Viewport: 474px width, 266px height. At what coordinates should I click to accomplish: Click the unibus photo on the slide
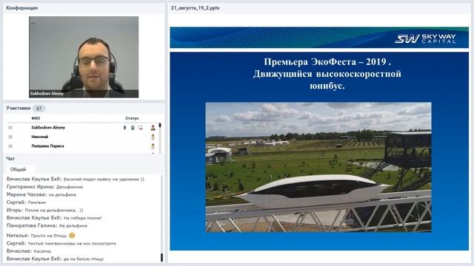tap(318, 167)
